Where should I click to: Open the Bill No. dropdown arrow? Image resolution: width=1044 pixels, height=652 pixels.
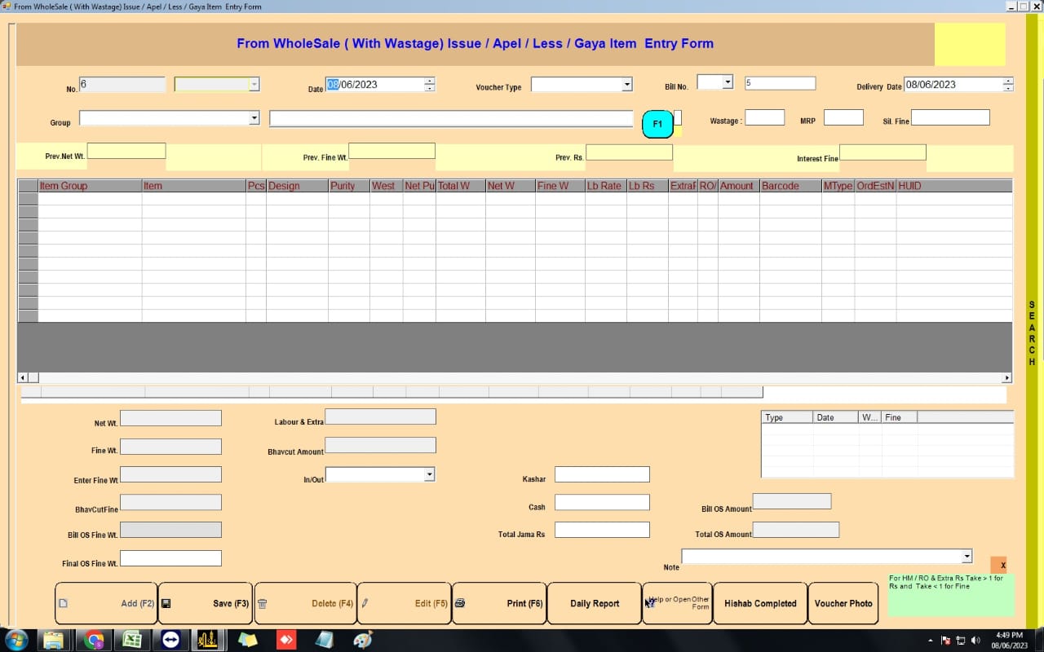click(726, 81)
